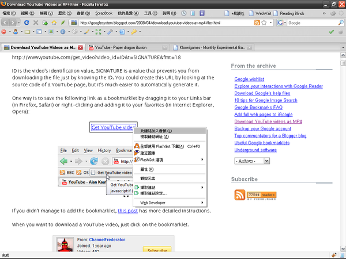This screenshot has width=346, height=259.
Task: Click the scrollbar down arrow
Action: pos(343,249)
